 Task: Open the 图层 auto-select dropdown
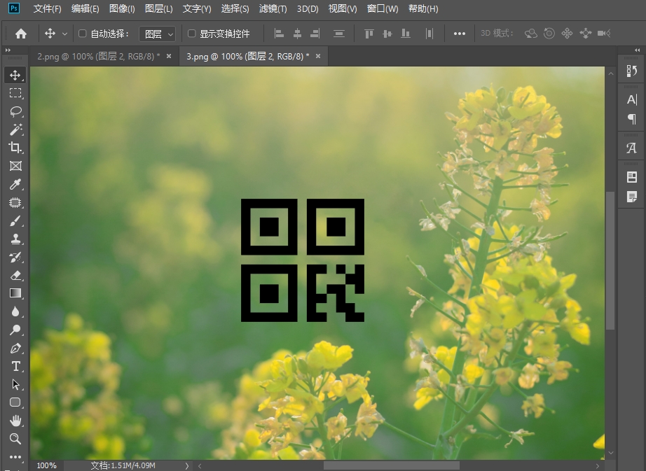click(x=158, y=34)
